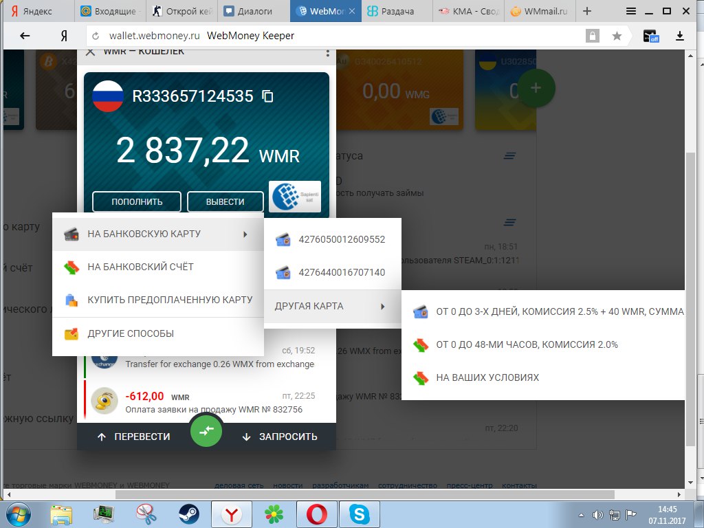This screenshot has height=528, width=704.
Task: Select 0 to 3 days, 2.5% + 40 WMR option
Action: 543,311
